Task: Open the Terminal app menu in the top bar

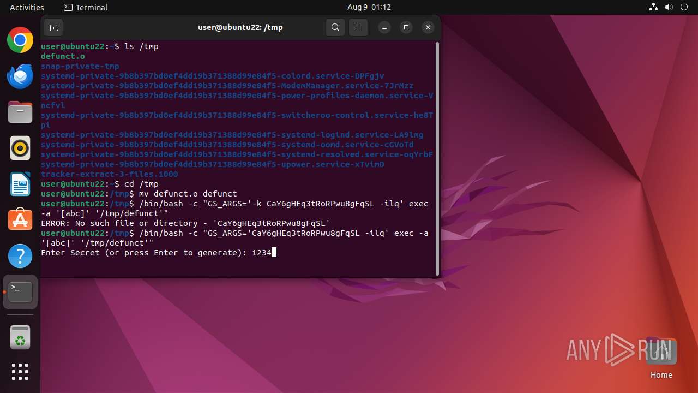Action: (x=86, y=7)
